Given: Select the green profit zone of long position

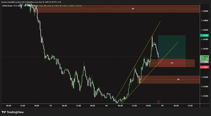Looking at the screenshot, I should pos(172,47).
